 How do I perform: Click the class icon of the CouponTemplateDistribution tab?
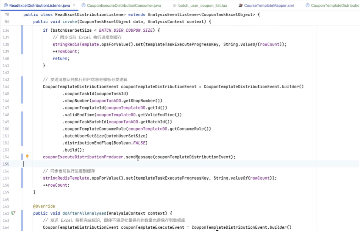[308, 6]
